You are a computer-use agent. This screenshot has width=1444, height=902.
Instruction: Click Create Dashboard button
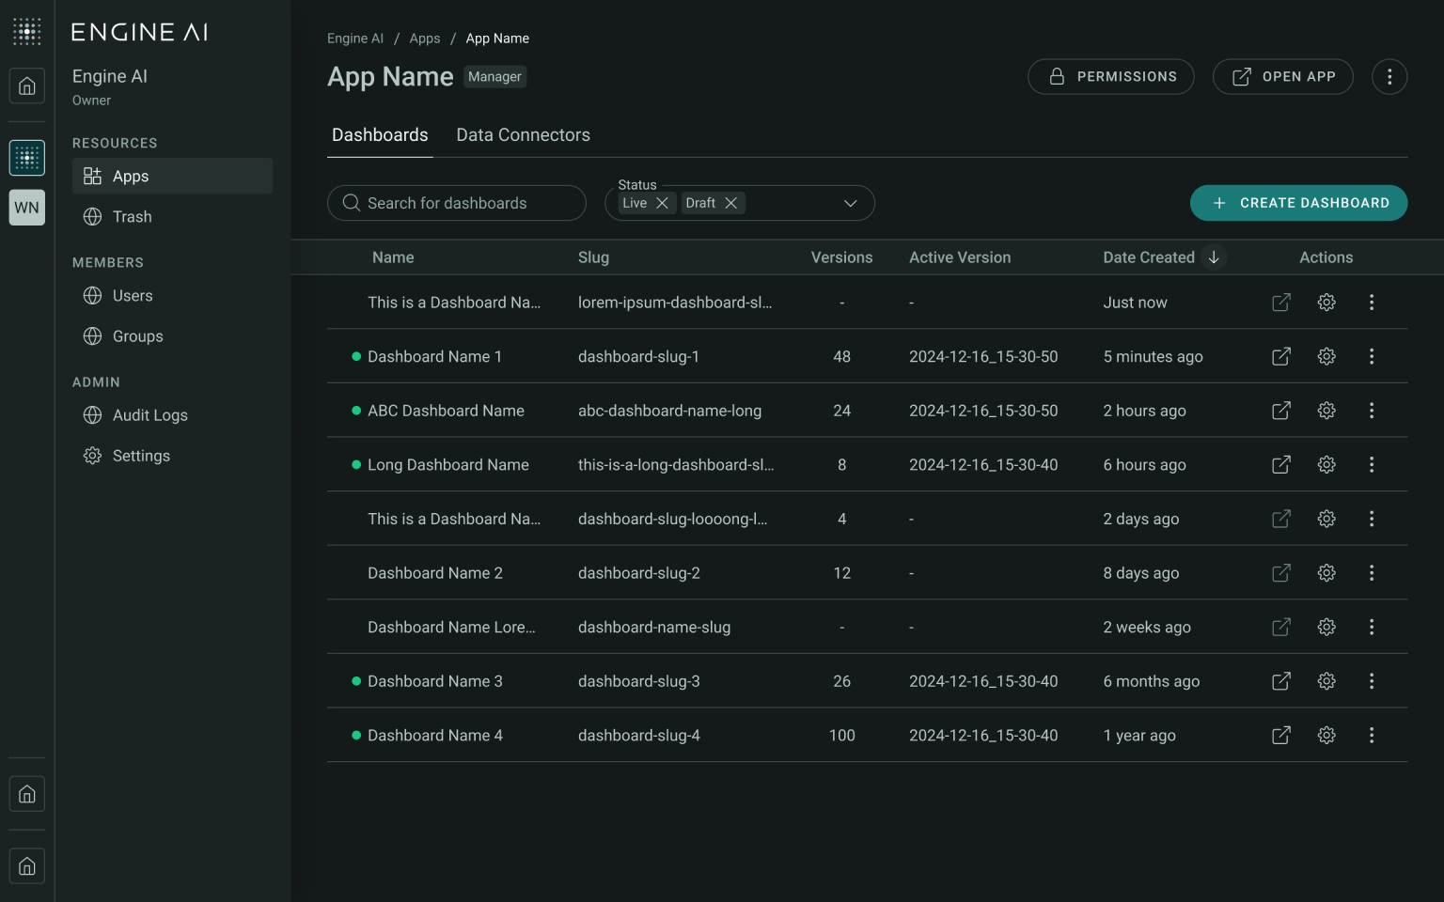(1298, 203)
